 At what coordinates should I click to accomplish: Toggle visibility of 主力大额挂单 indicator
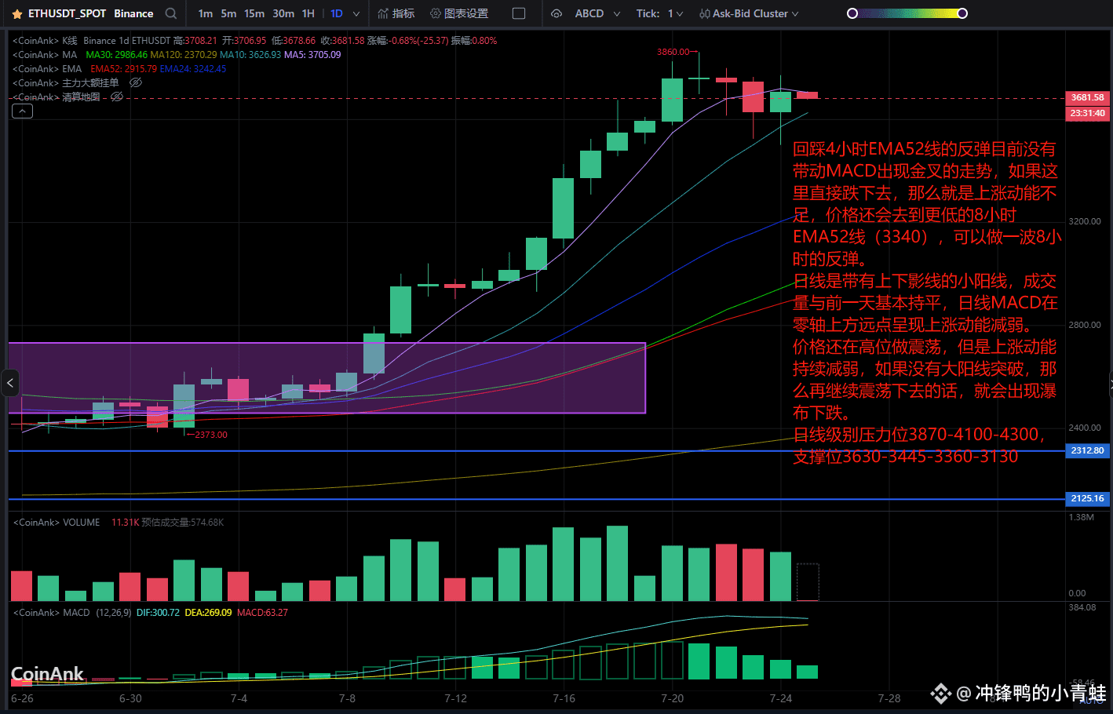coord(135,82)
